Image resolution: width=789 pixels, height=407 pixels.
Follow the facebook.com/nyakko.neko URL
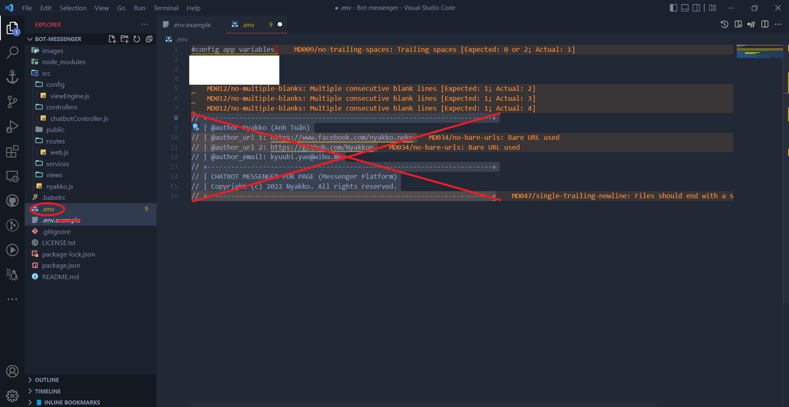pos(341,138)
